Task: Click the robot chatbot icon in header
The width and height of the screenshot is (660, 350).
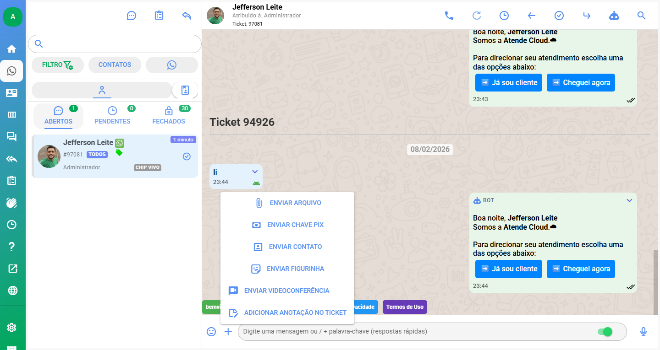Action: click(614, 16)
